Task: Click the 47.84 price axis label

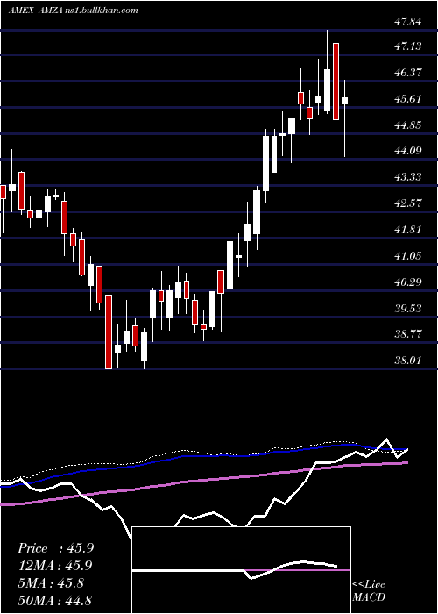Action: click(x=408, y=22)
